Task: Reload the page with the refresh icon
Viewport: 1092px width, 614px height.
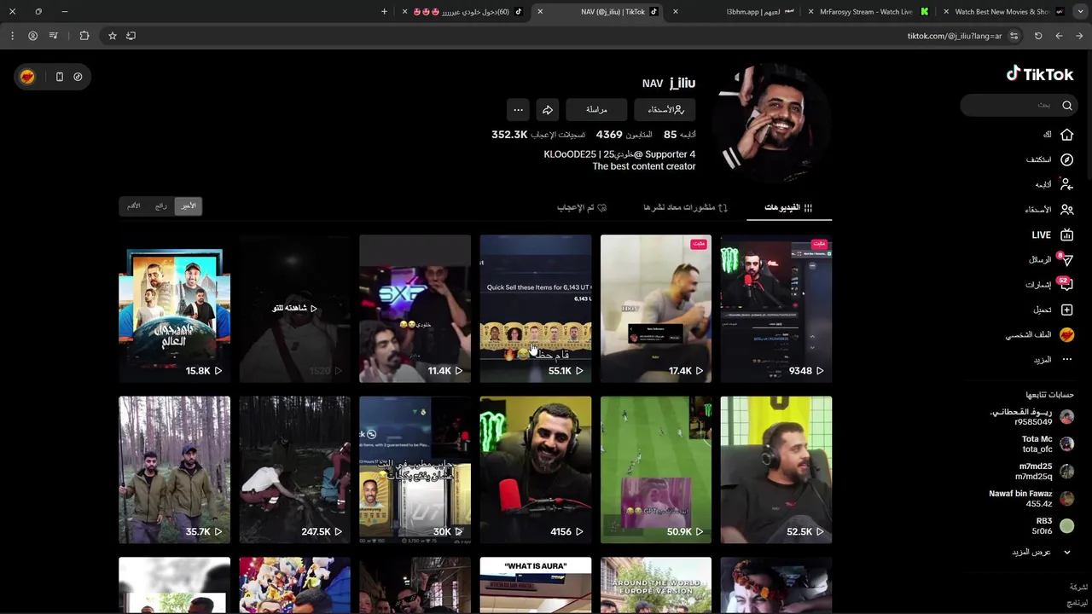Action: click(x=1038, y=36)
